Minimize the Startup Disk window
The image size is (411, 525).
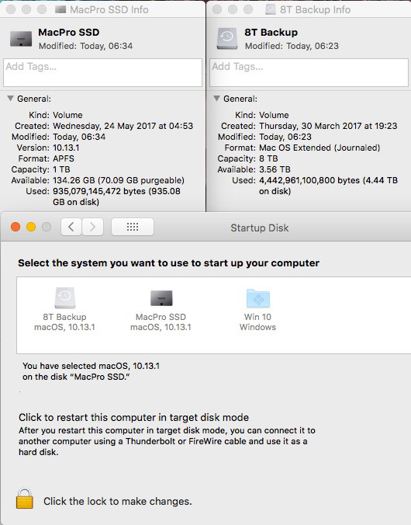(x=31, y=227)
